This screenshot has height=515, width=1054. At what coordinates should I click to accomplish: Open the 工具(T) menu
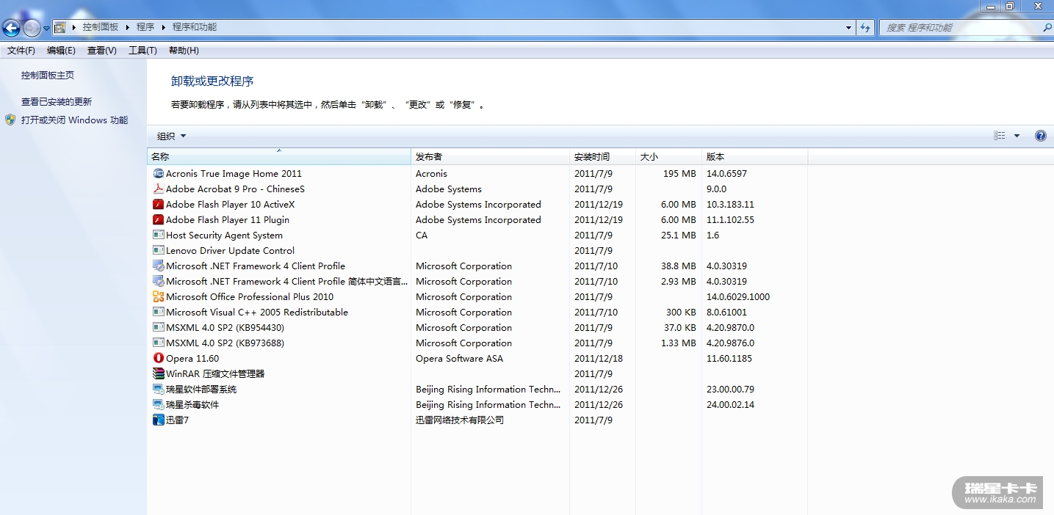click(142, 51)
